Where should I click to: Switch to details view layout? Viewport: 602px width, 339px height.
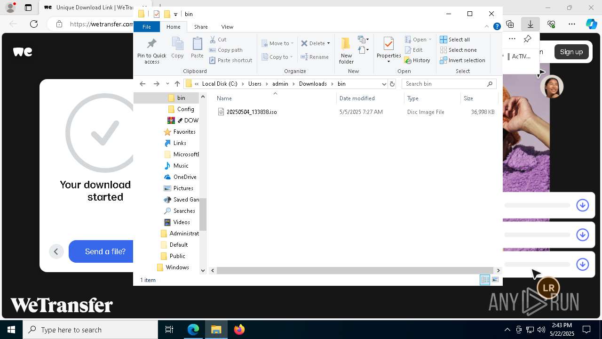[485, 280]
